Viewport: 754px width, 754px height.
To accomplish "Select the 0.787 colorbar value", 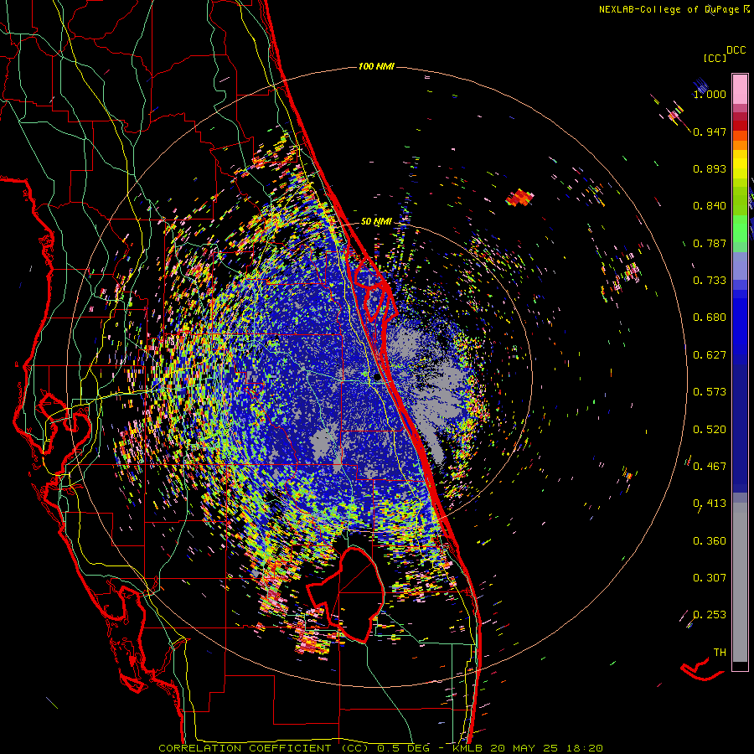I will click(x=710, y=243).
